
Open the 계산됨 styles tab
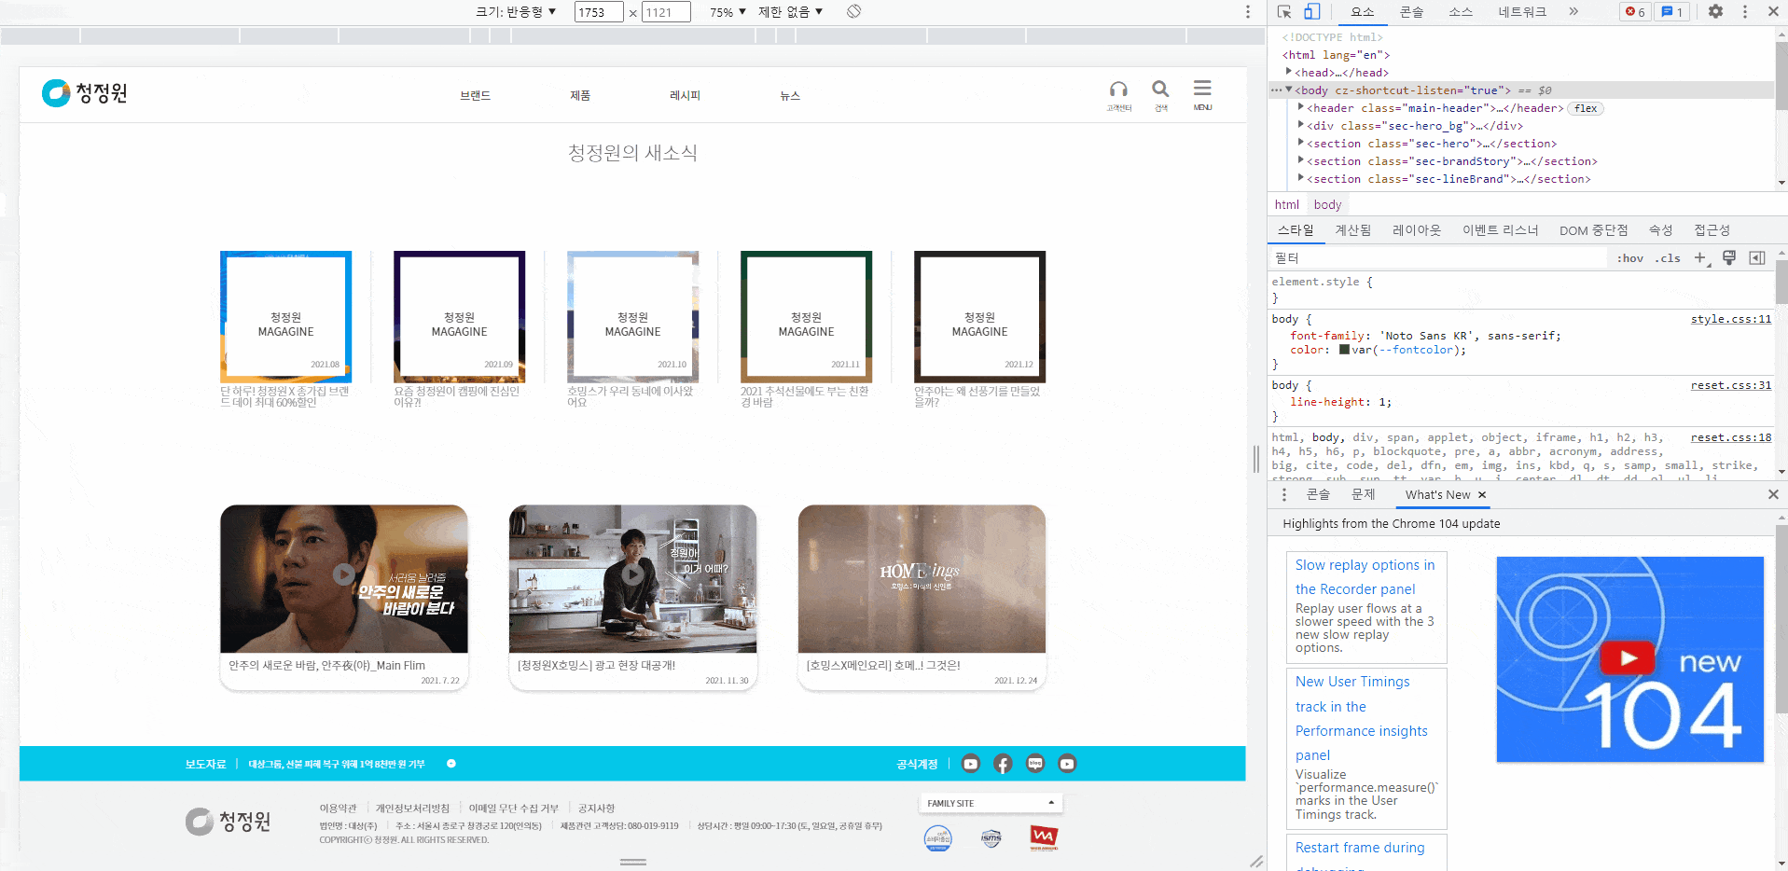coord(1352,230)
